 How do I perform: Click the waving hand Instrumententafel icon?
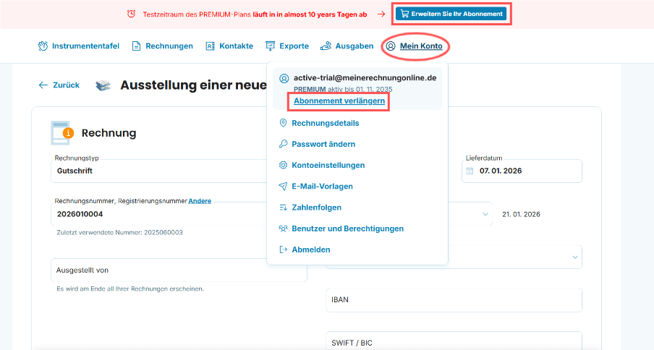[43, 46]
